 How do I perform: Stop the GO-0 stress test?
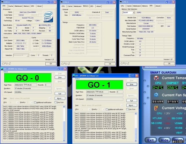pos(60,77)
